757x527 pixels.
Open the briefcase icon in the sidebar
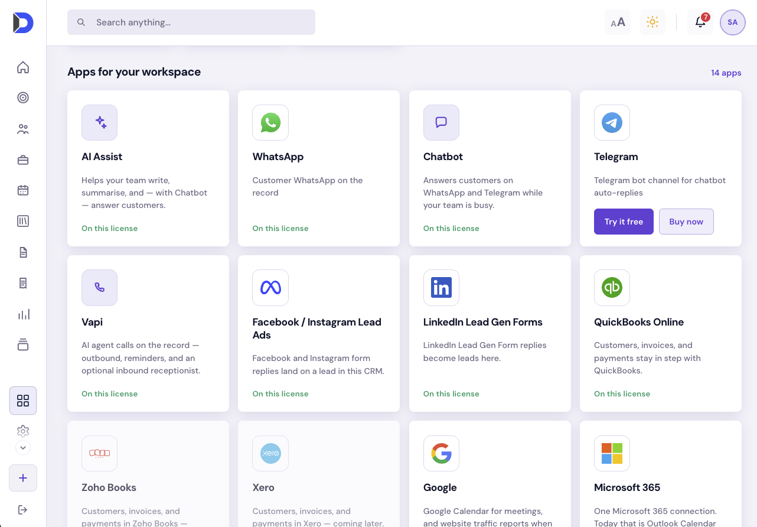point(23,160)
